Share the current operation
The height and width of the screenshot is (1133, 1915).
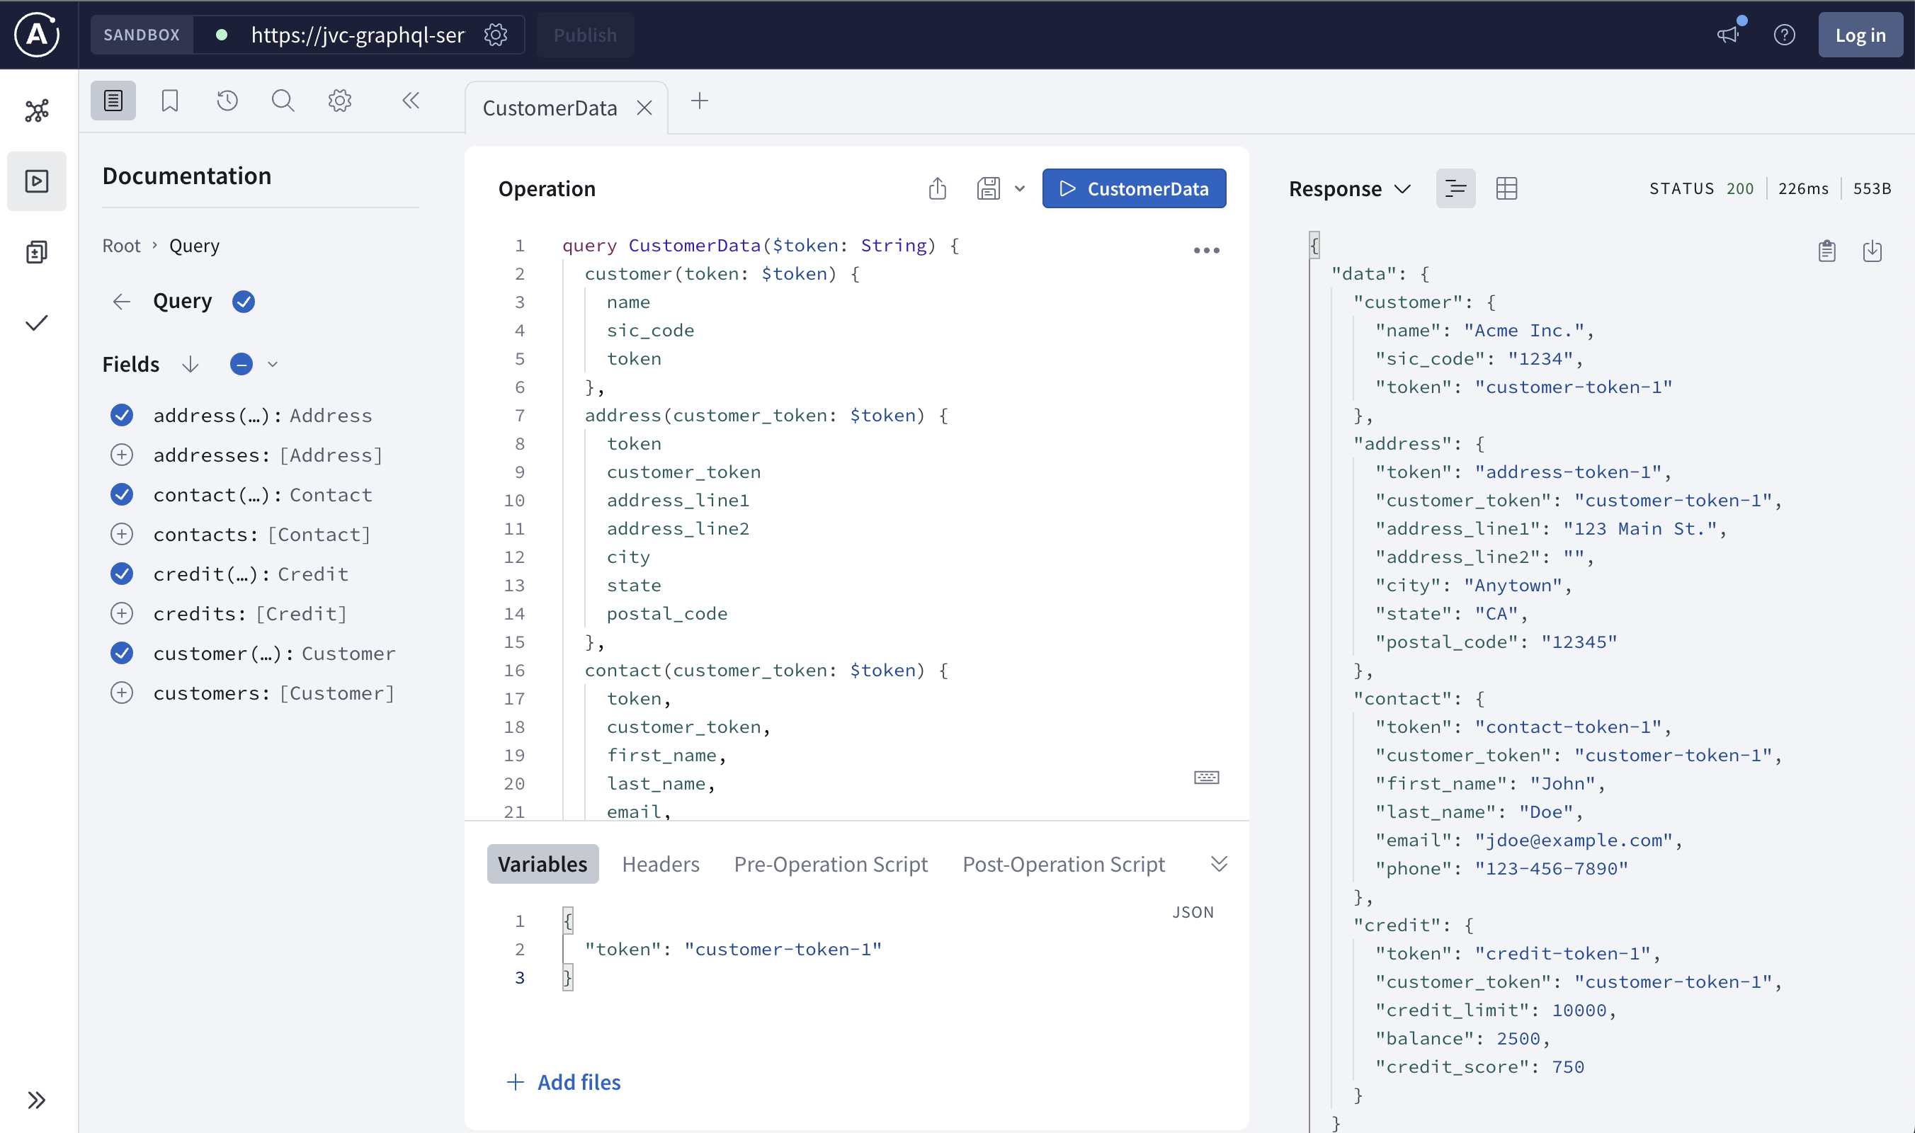pos(938,188)
